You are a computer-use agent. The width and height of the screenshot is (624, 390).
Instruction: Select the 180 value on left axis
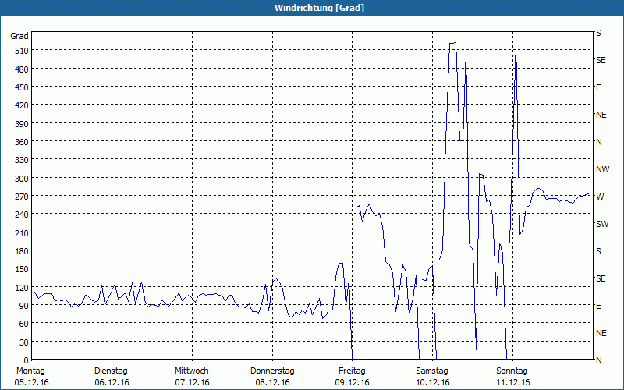point(22,251)
